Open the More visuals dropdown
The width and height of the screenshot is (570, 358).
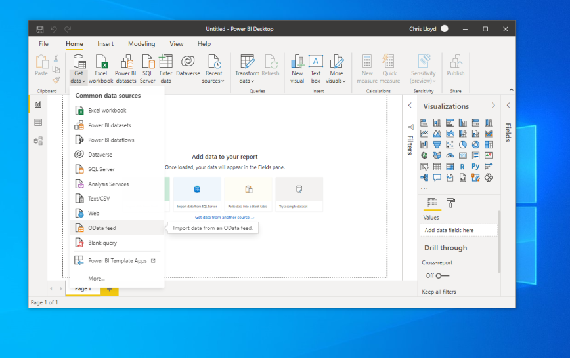[x=336, y=69]
